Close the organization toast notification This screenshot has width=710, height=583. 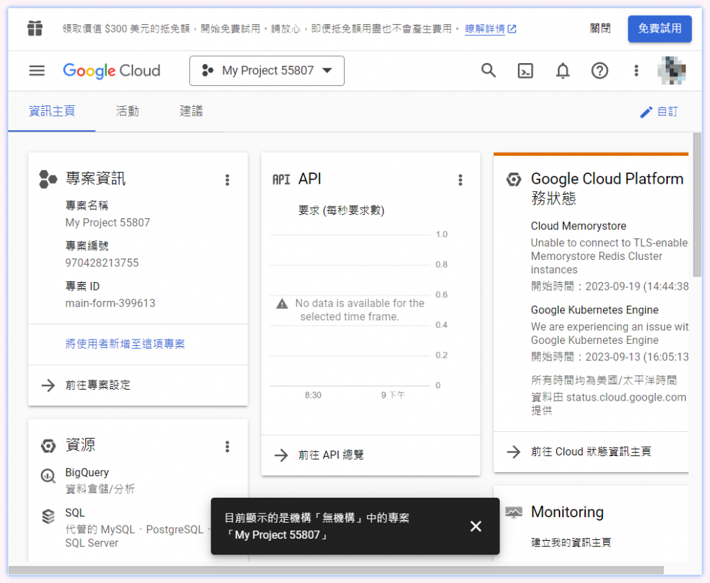476,526
